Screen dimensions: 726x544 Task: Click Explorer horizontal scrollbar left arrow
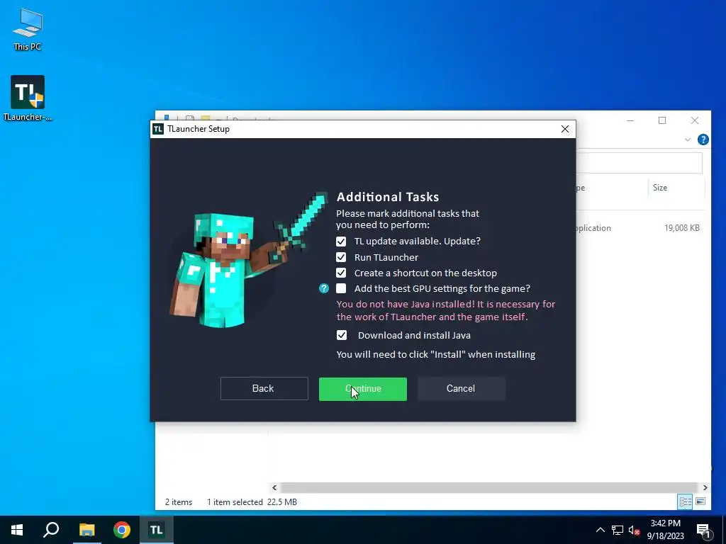click(274, 487)
